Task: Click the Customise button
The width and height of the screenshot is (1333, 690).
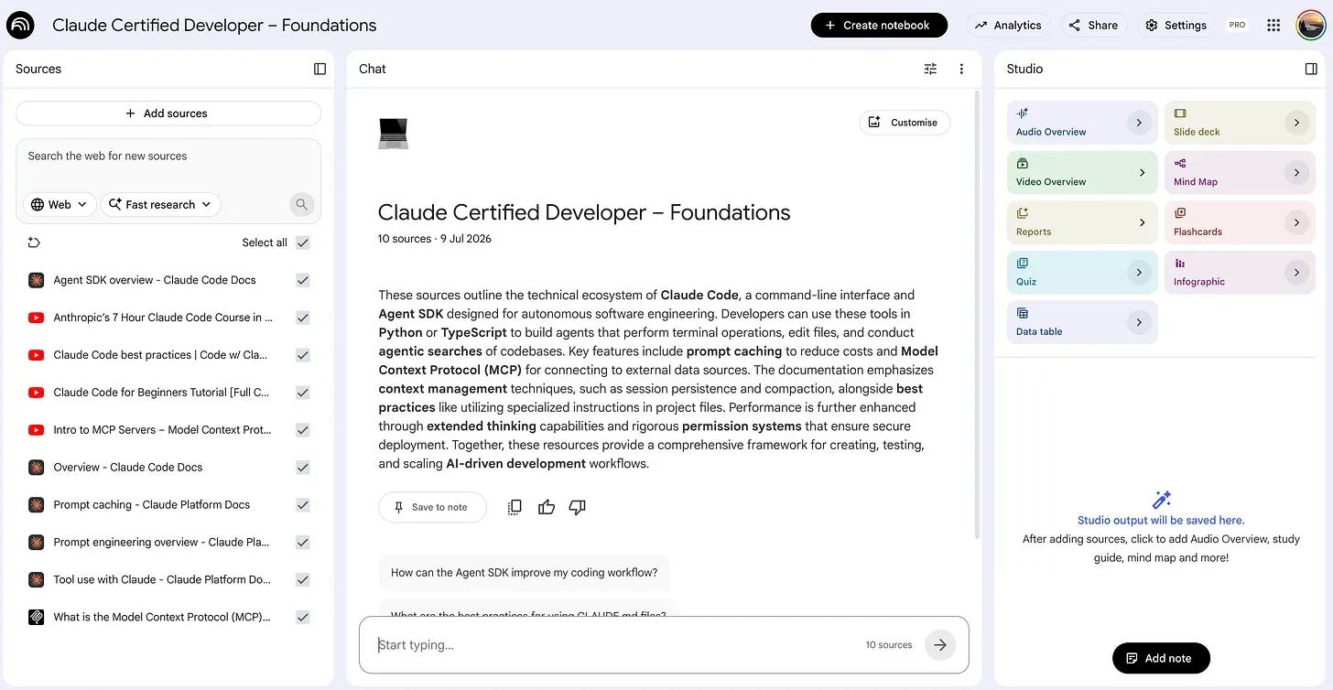Action: (x=905, y=123)
